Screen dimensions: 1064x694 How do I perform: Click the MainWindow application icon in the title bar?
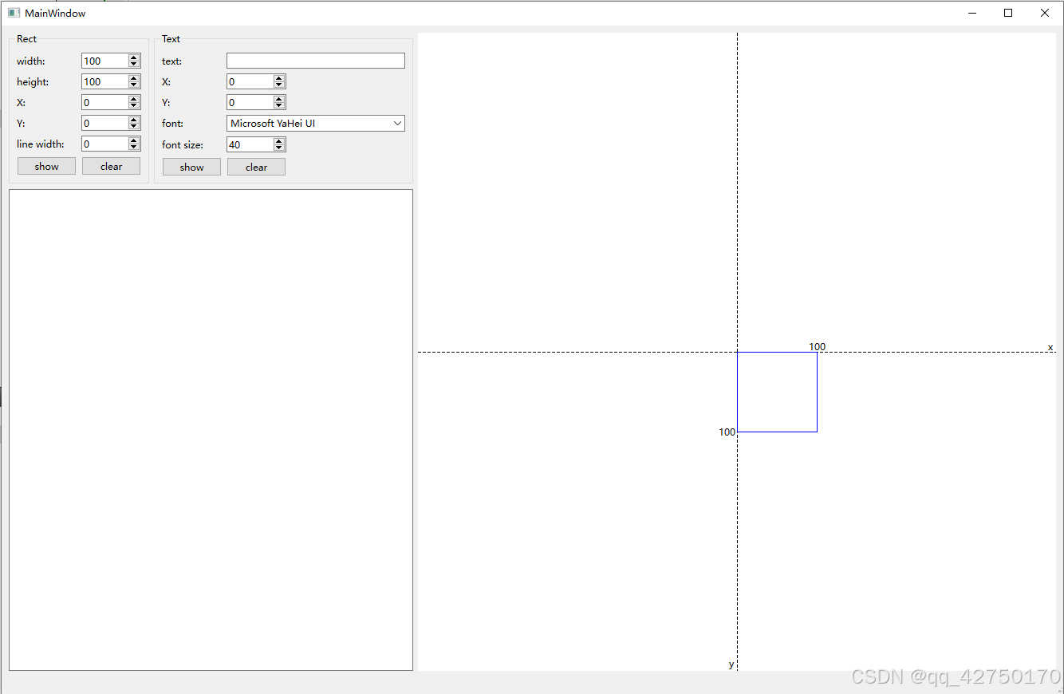pos(13,13)
